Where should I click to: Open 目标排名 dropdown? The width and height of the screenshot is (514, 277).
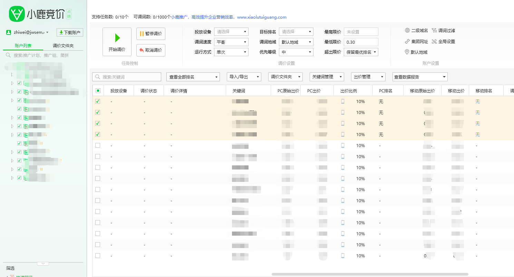pos(296,32)
